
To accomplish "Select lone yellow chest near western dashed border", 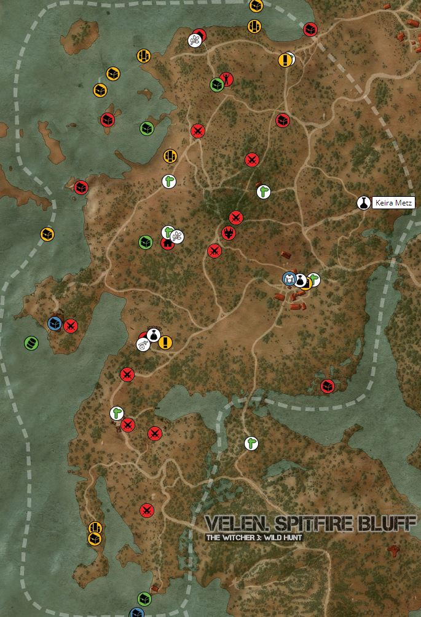I will (x=47, y=234).
